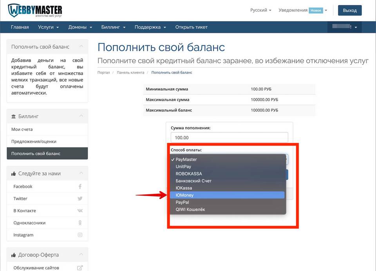376x271 pixels.
Task: Click the thumbs-up icon beside Следуйте за нами
Action: coord(14,174)
